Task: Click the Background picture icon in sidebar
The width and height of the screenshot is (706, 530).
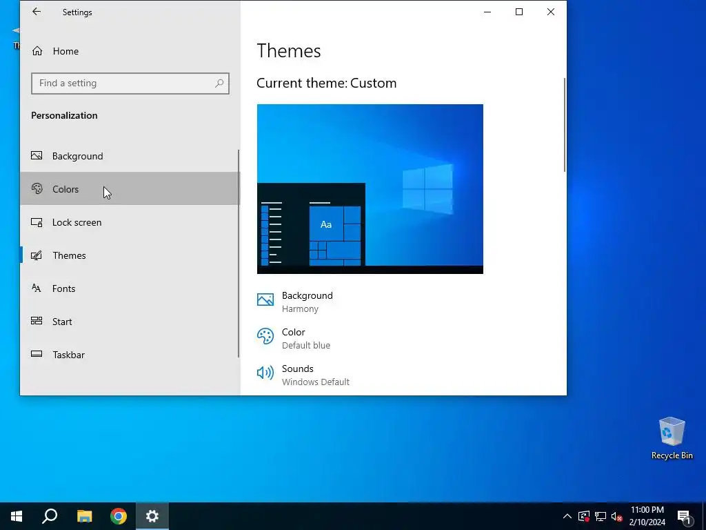Action: [37, 155]
